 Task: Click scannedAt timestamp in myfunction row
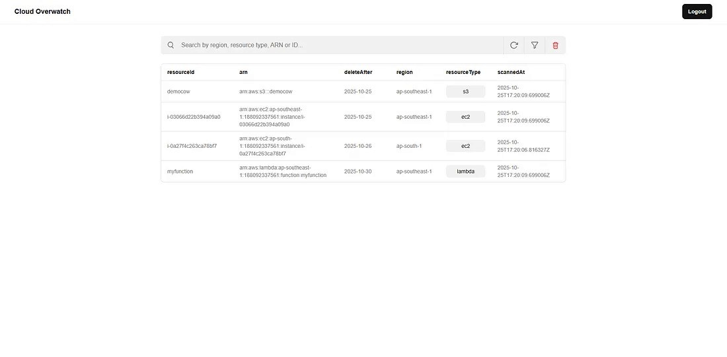(523, 172)
